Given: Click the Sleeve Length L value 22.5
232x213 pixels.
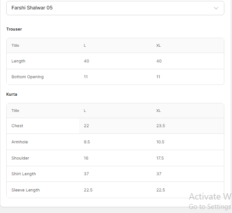Looking at the screenshot, I should click(x=88, y=190).
